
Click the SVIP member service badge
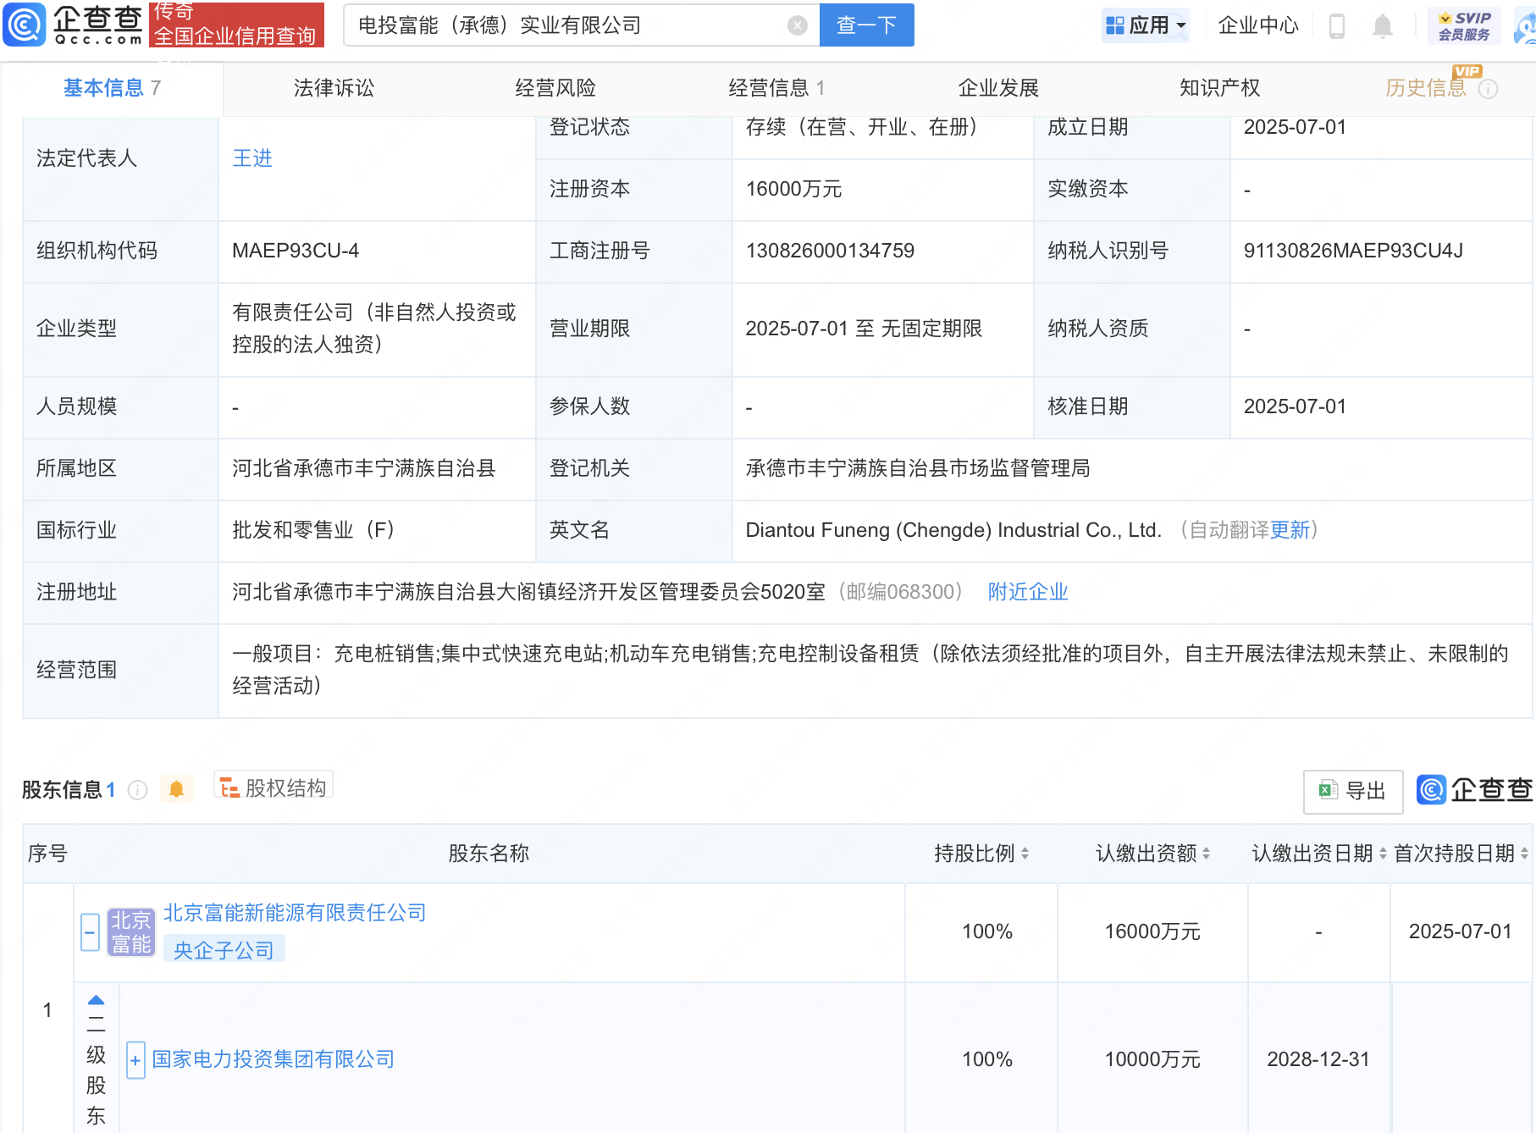click(1464, 26)
